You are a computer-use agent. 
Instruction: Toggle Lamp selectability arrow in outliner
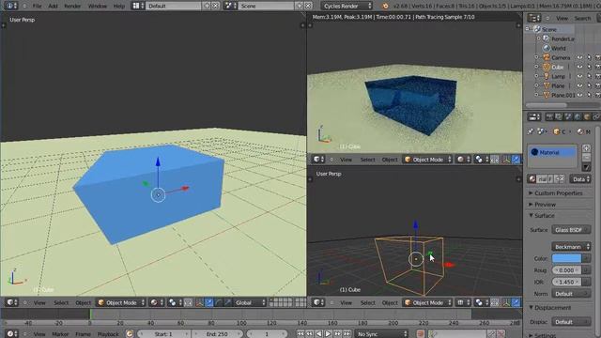(x=589, y=76)
